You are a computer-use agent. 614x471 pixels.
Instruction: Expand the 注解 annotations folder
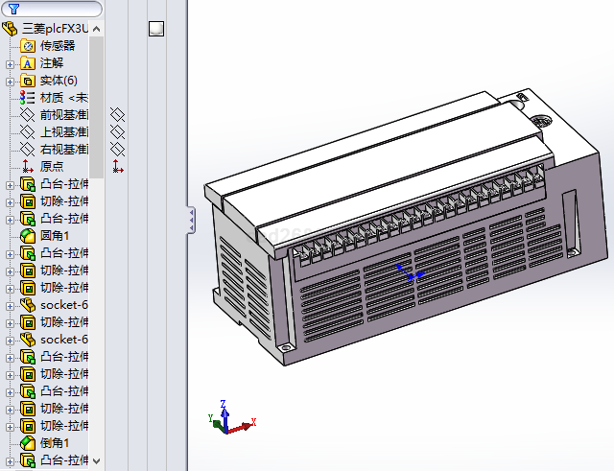(x=11, y=63)
